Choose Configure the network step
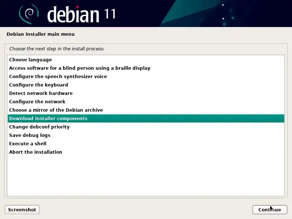The image size is (292, 219). 146,102
